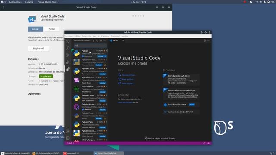
Task: Open the Ejecutar menu
Action: coord(105,36)
